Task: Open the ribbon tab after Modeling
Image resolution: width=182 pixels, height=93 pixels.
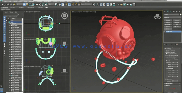Action: click(x=13, y=7)
